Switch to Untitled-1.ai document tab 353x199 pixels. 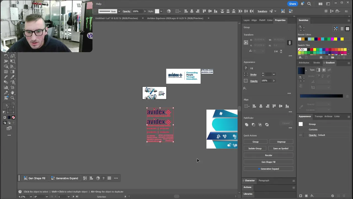[116, 18]
